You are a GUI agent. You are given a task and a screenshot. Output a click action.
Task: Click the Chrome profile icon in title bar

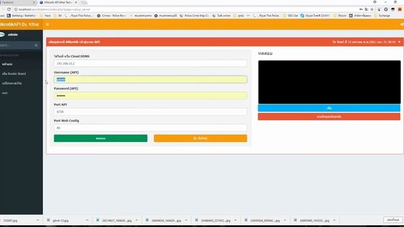tap(375, 2)
